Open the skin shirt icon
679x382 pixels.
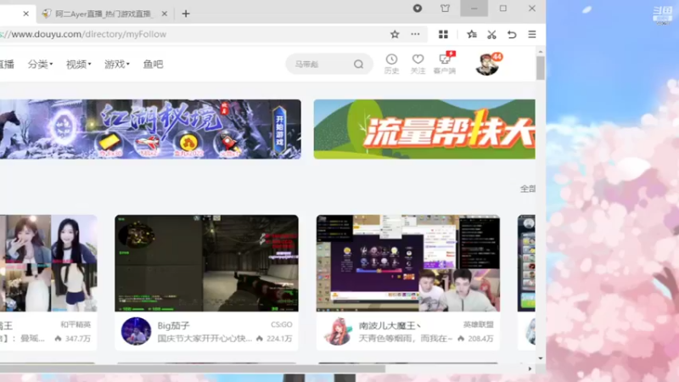pyautogui.click(x=445, y=8)
